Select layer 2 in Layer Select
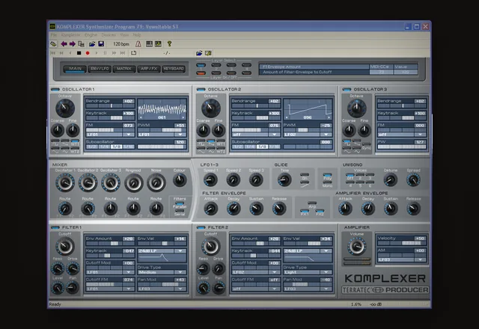This screenshot has width=479, height=329. [216, 65]
